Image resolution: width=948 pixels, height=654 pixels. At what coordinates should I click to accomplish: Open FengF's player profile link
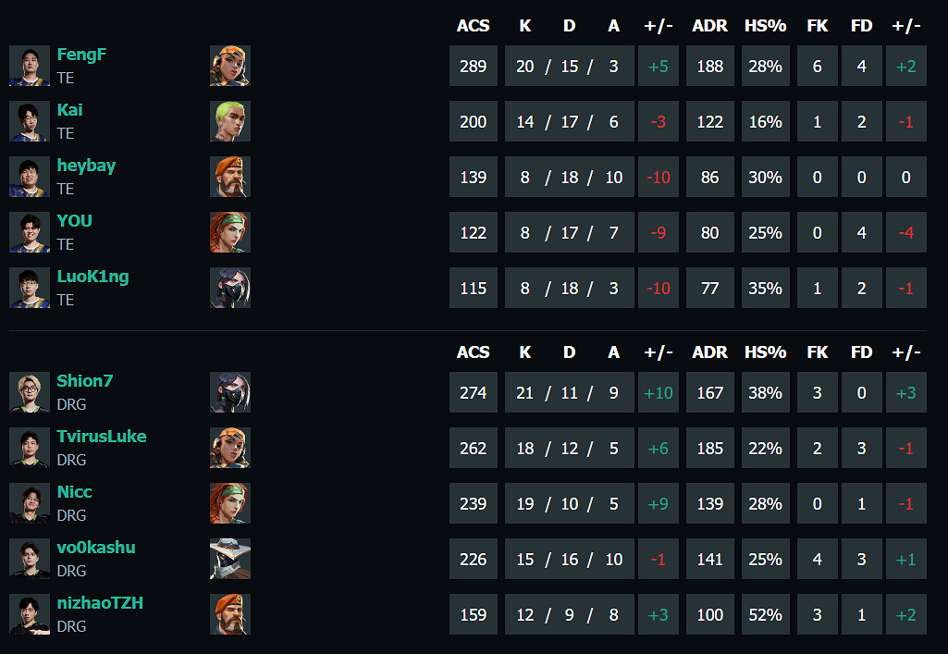pos(81,55)
